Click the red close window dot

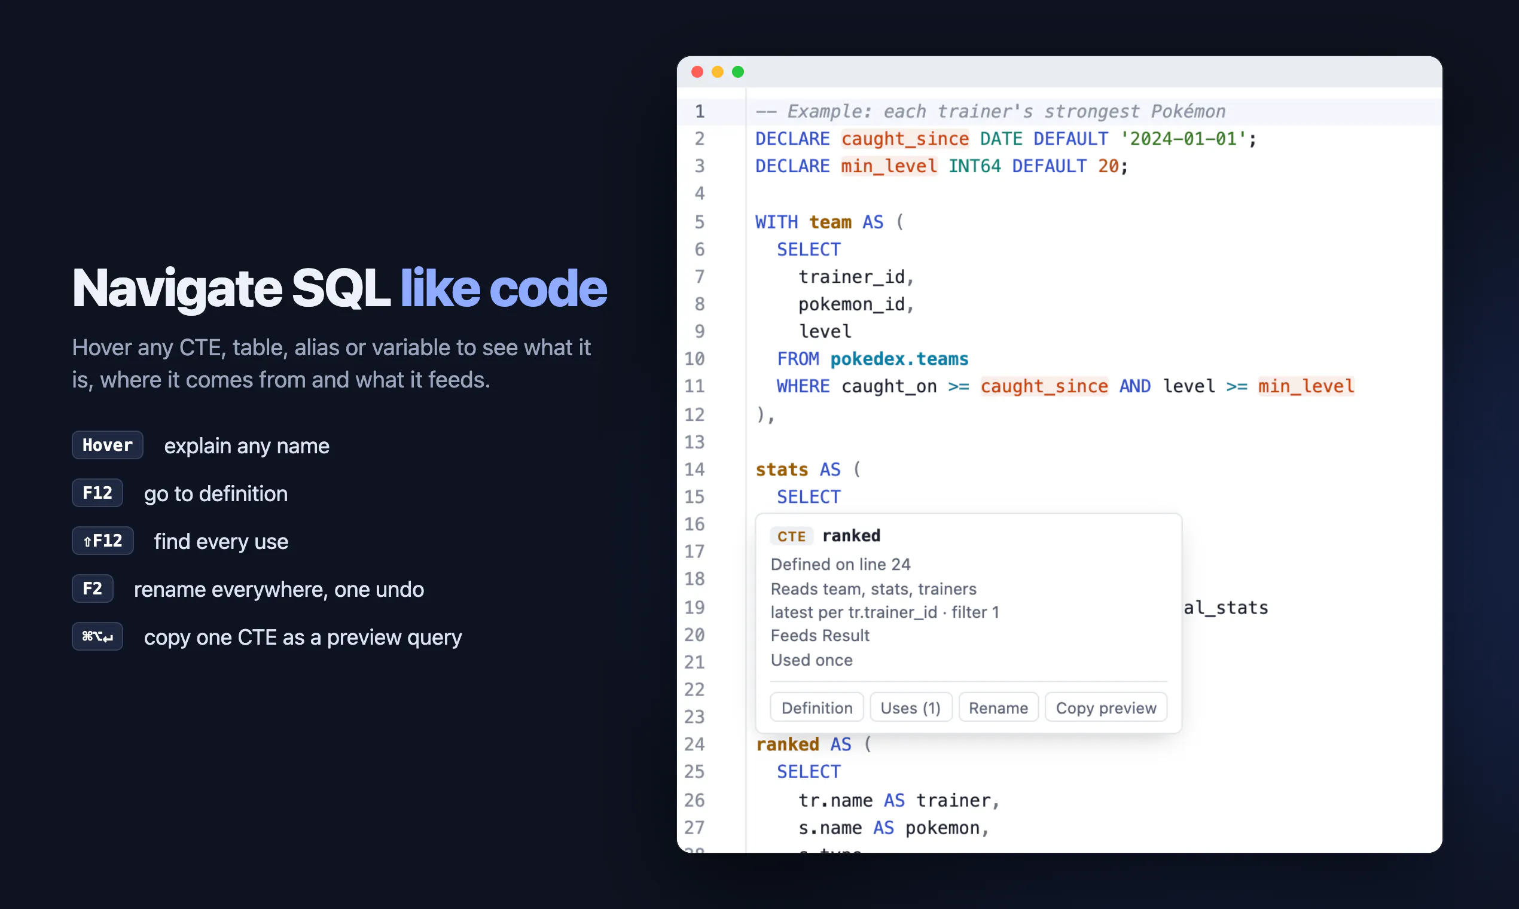(697, 72)
